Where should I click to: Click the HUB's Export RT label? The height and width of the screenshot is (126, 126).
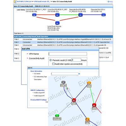39,96
